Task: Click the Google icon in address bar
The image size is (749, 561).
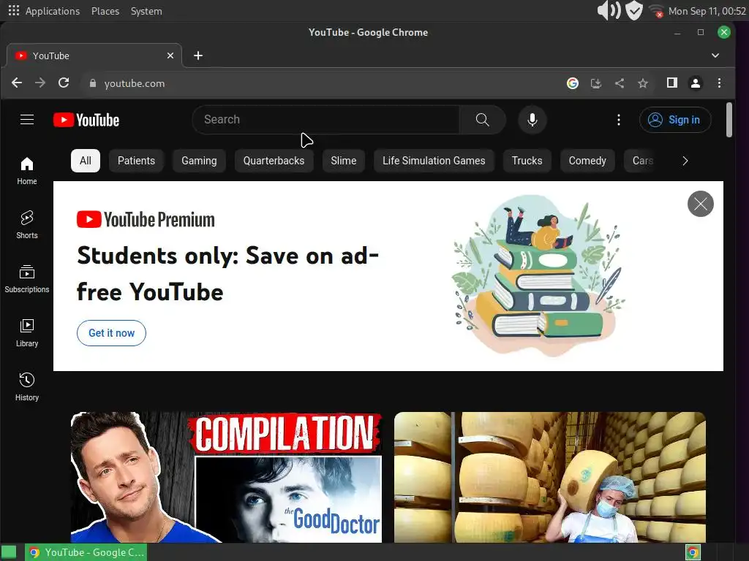Action: (572, 83)
